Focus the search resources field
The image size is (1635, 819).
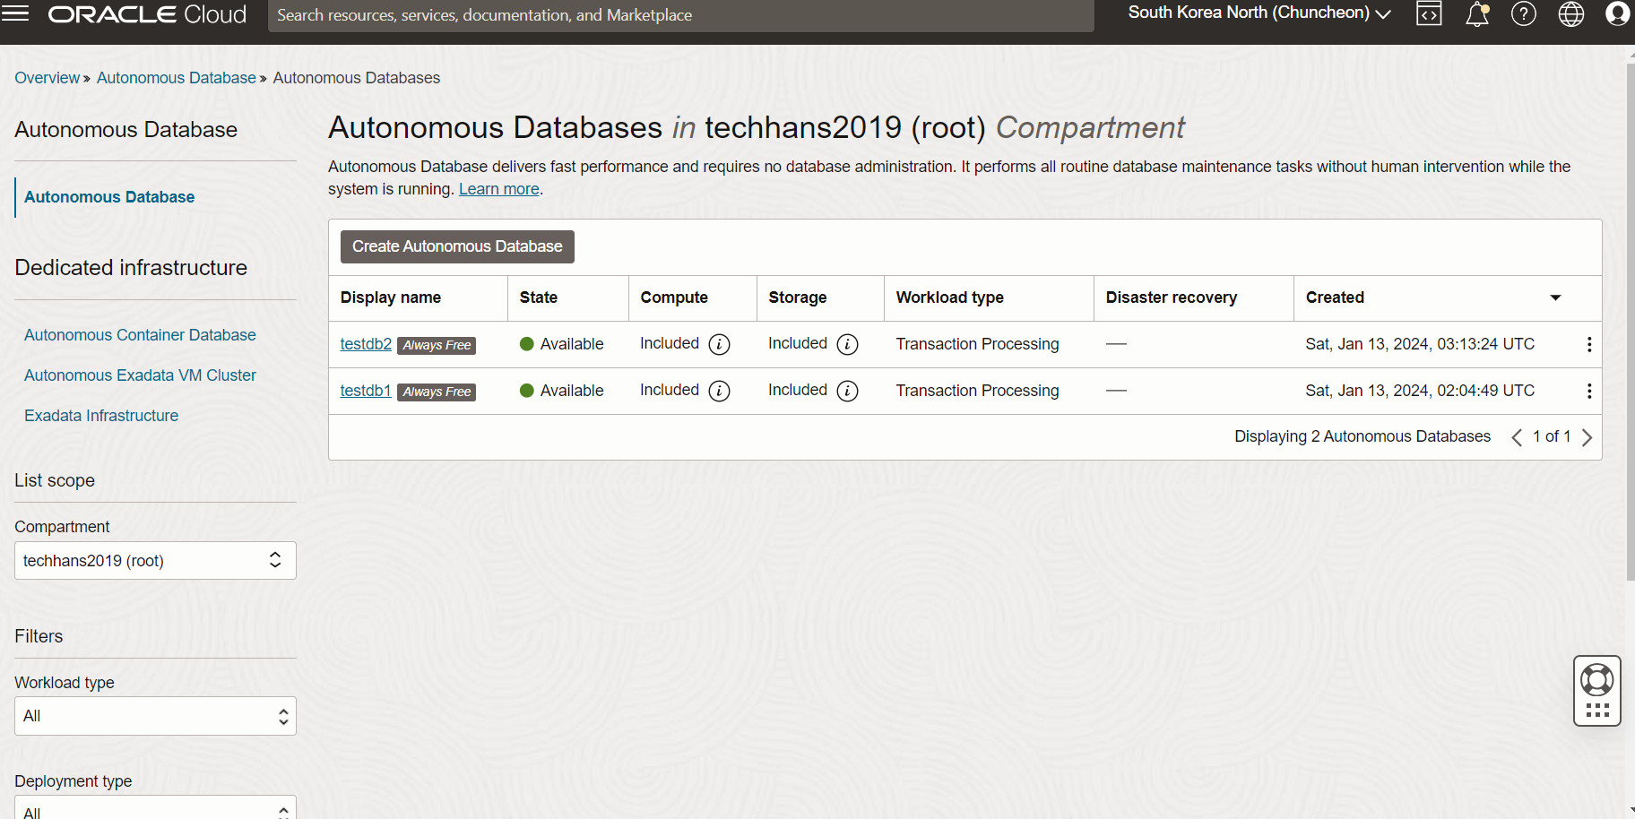tap(680, 15)
